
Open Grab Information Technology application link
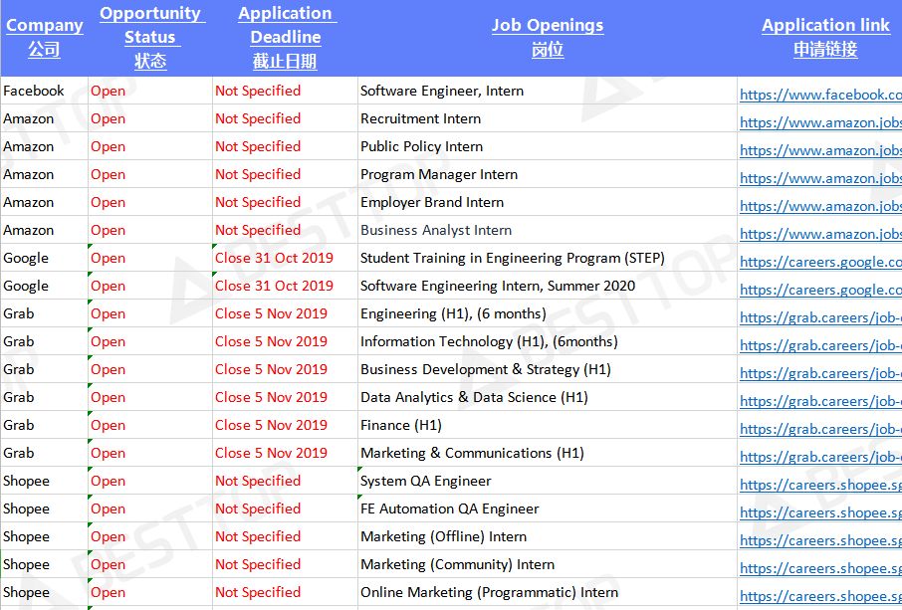(x=820, y=345)
